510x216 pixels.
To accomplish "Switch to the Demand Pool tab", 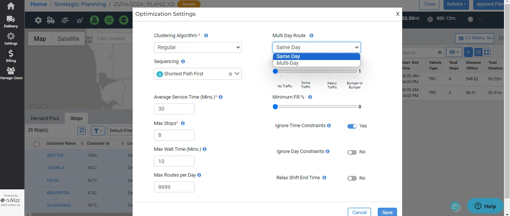I will [45, 118].
